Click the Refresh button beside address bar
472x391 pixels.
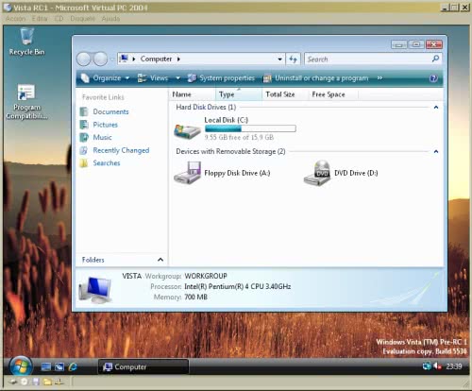click(293, 59)
